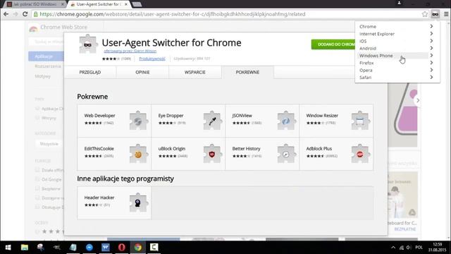Image resolution: width=451 pixels, height=254 pixels.
Task: Open the Window Resizer extension icon
Action: [x=360, y=121]
